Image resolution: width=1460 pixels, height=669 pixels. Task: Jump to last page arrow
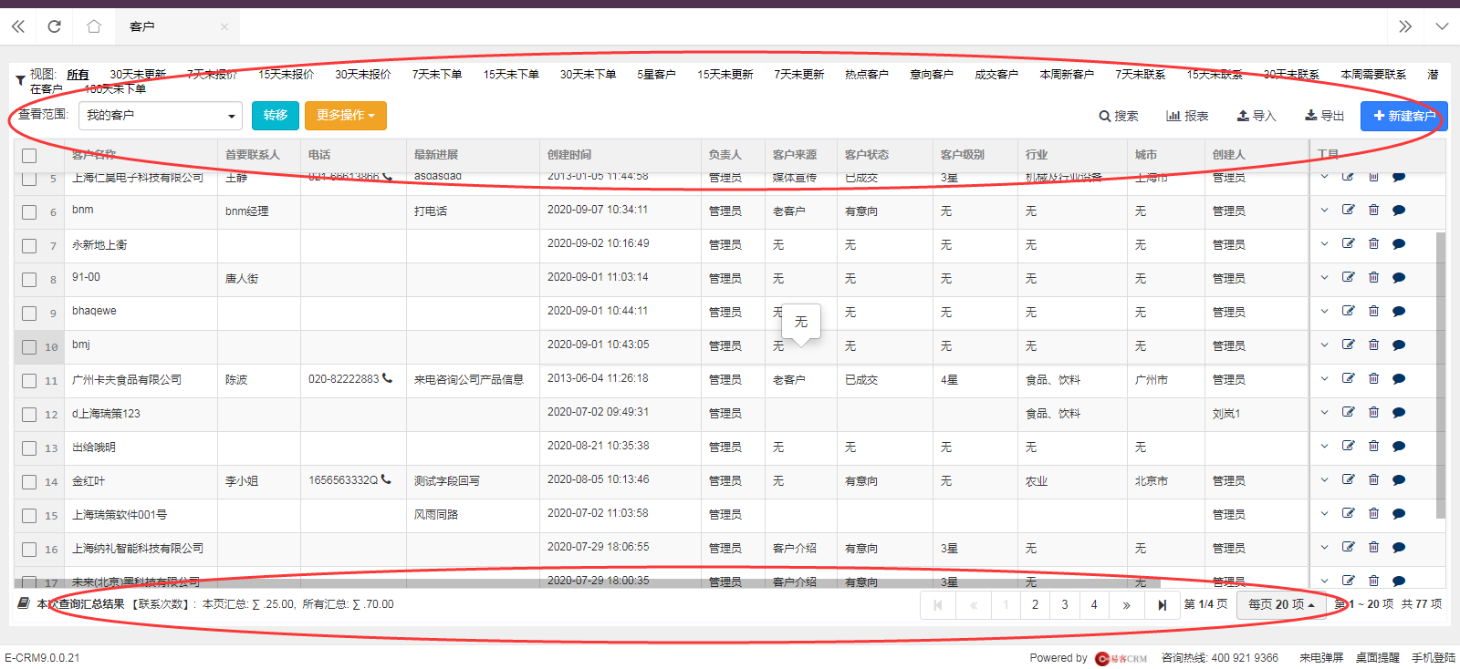tap(1162, 604)
